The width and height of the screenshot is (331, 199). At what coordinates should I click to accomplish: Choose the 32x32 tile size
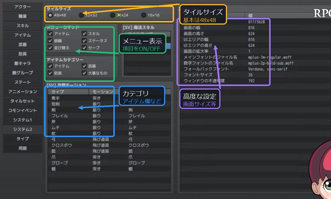point(81,15)
